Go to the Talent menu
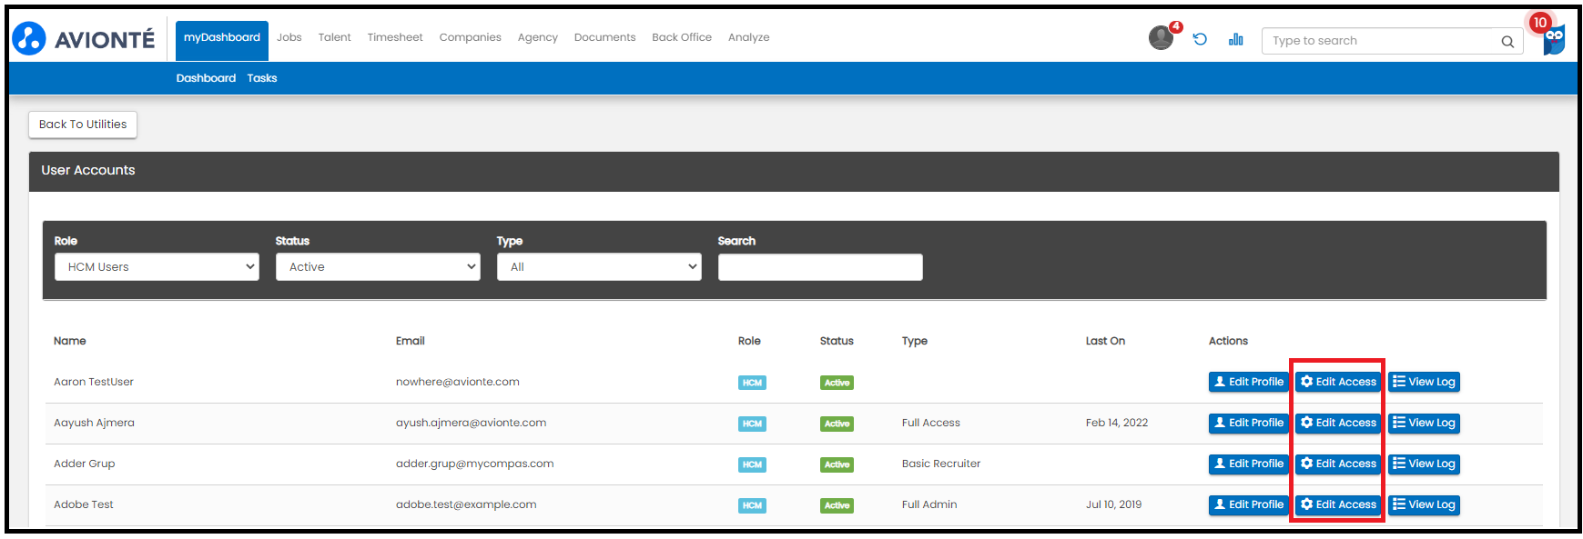The width and height of the screenshot is (1583, 539). [x=334, y=37]
